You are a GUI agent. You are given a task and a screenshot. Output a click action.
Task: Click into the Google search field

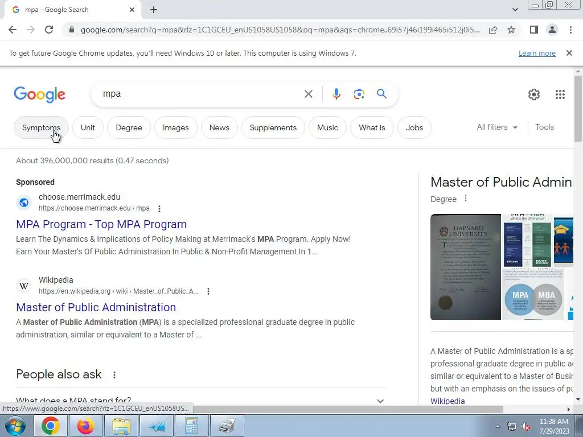201,94
